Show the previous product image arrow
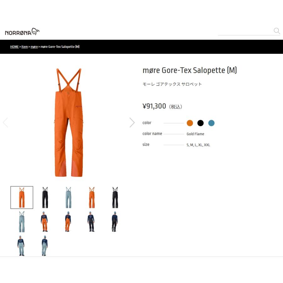The width and height of the screenshot is (283, 283). [x=5, y=123]
